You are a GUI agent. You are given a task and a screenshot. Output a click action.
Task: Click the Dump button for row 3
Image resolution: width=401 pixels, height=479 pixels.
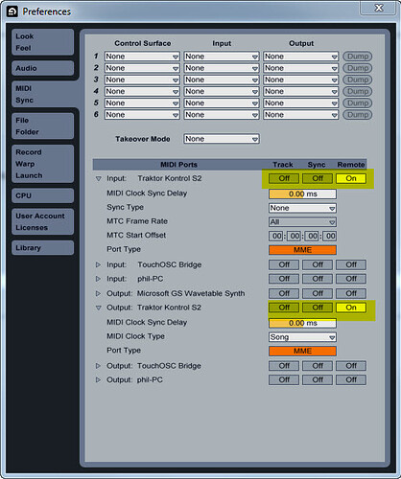[358, 80]
